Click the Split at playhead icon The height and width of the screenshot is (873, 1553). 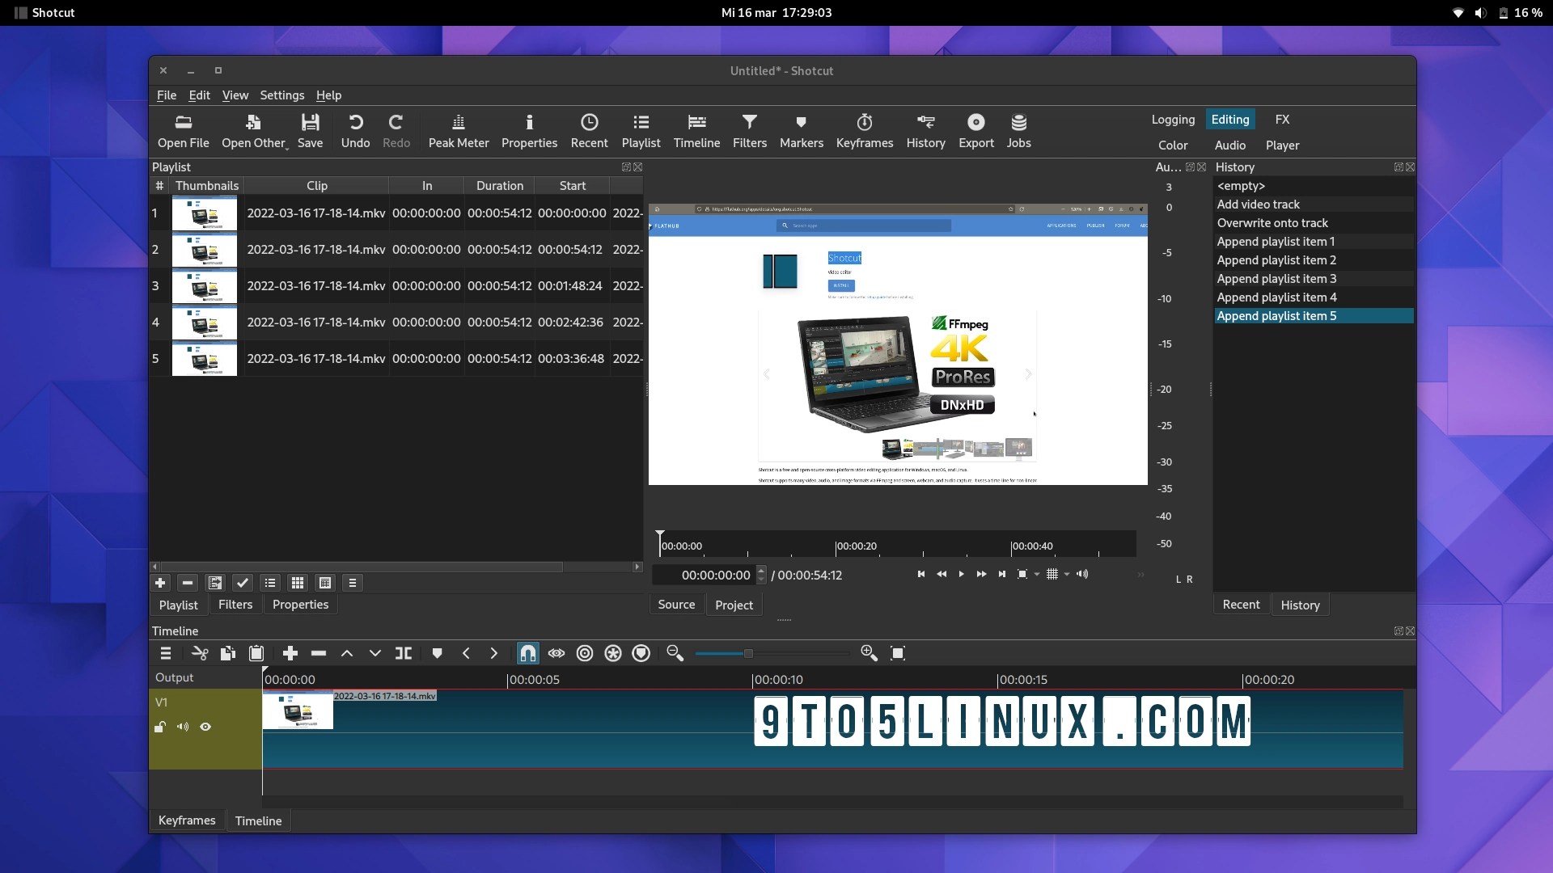tap(404, 653)
